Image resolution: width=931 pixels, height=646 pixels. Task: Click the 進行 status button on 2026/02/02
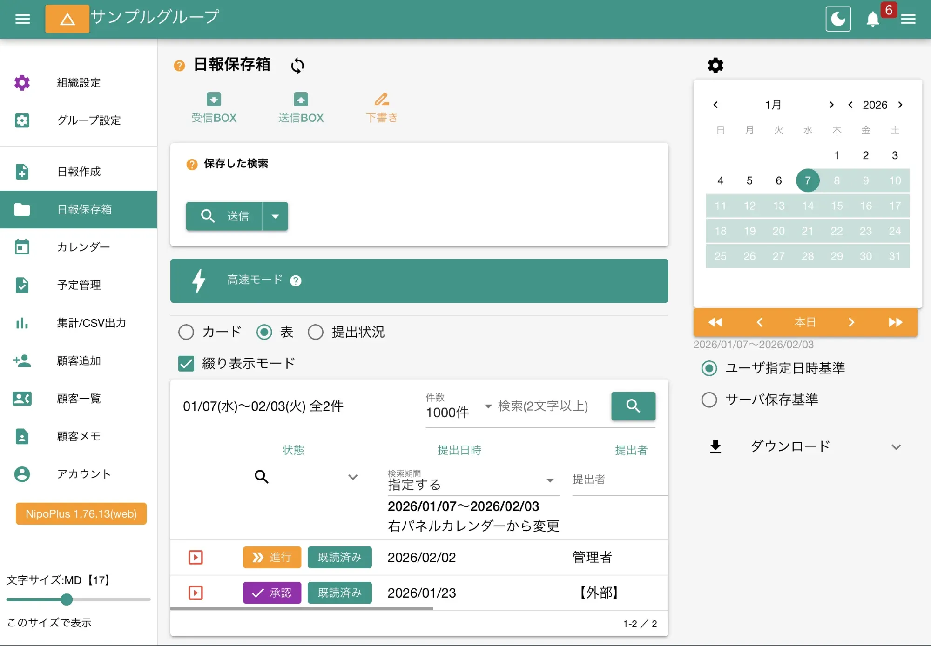(271, 557)
